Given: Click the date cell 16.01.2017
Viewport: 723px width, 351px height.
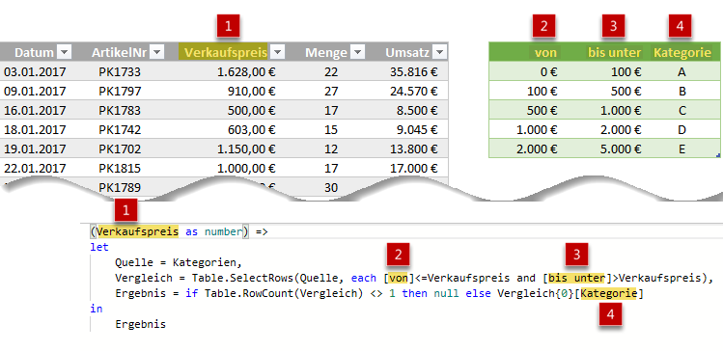Looking at the screenshot, I should [35, 111].
